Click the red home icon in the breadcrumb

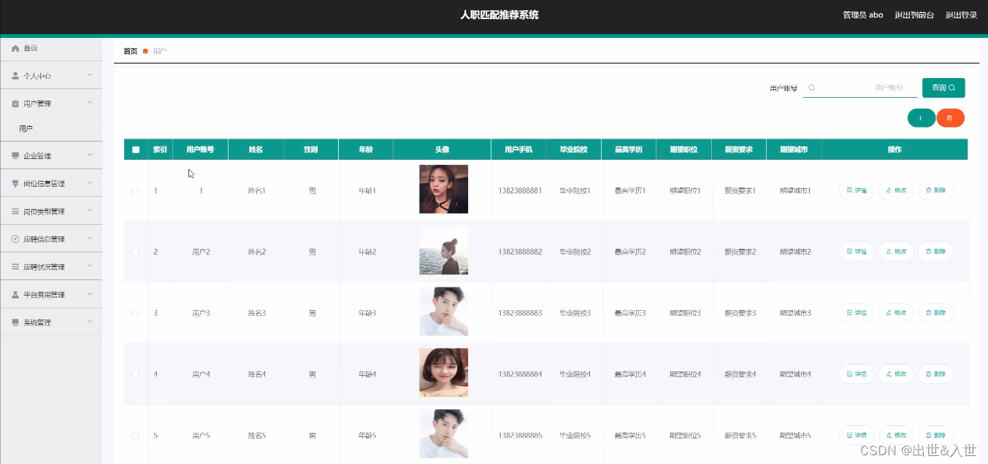coord(145,51)
